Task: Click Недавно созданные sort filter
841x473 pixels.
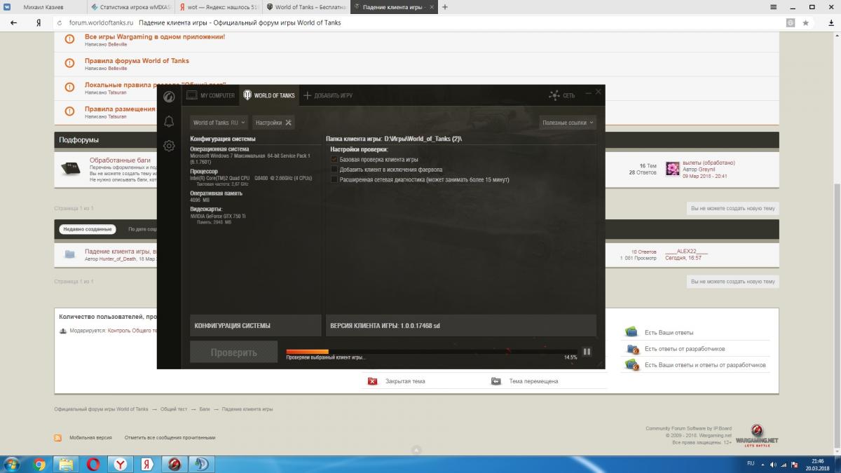Action: (x=88, y=229)
